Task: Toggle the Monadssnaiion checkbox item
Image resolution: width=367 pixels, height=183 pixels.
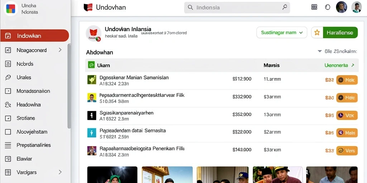Action: (8, 91)
